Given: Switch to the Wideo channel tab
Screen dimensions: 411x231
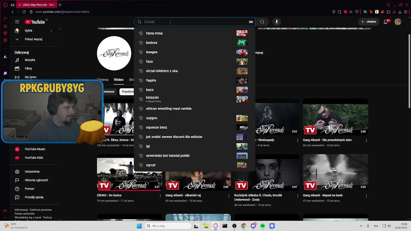Looking at the screenshot, I should point(118,80).
